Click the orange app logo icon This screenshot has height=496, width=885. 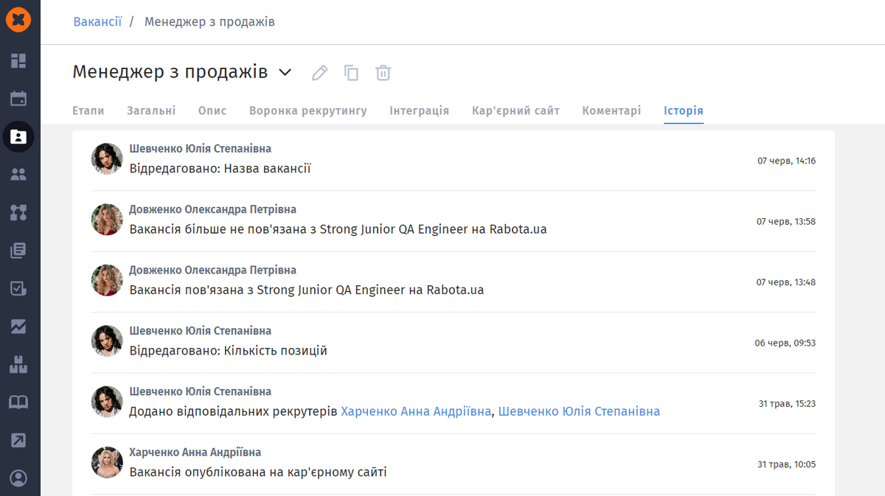pyautogui.click(x=18, y=20)
